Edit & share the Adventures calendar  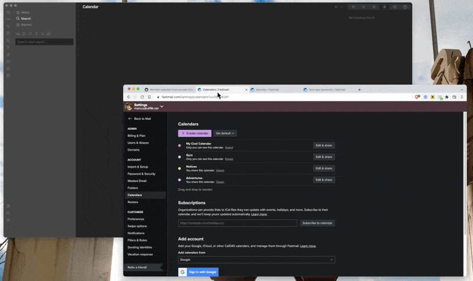coord(324,179)
